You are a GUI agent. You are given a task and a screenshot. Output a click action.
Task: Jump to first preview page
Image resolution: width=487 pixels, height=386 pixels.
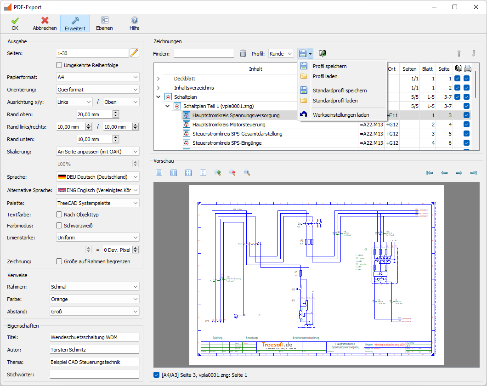pyautogui.click(x=430, y=173)
